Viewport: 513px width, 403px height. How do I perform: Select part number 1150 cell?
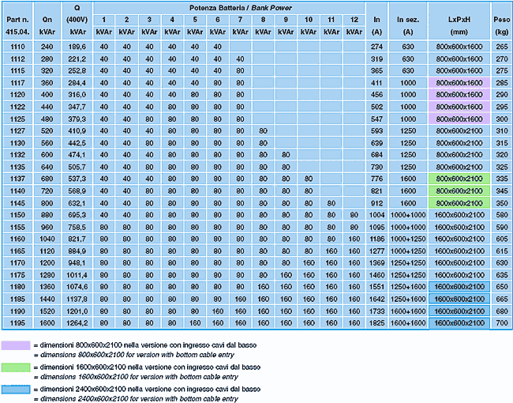coord(17,215)
